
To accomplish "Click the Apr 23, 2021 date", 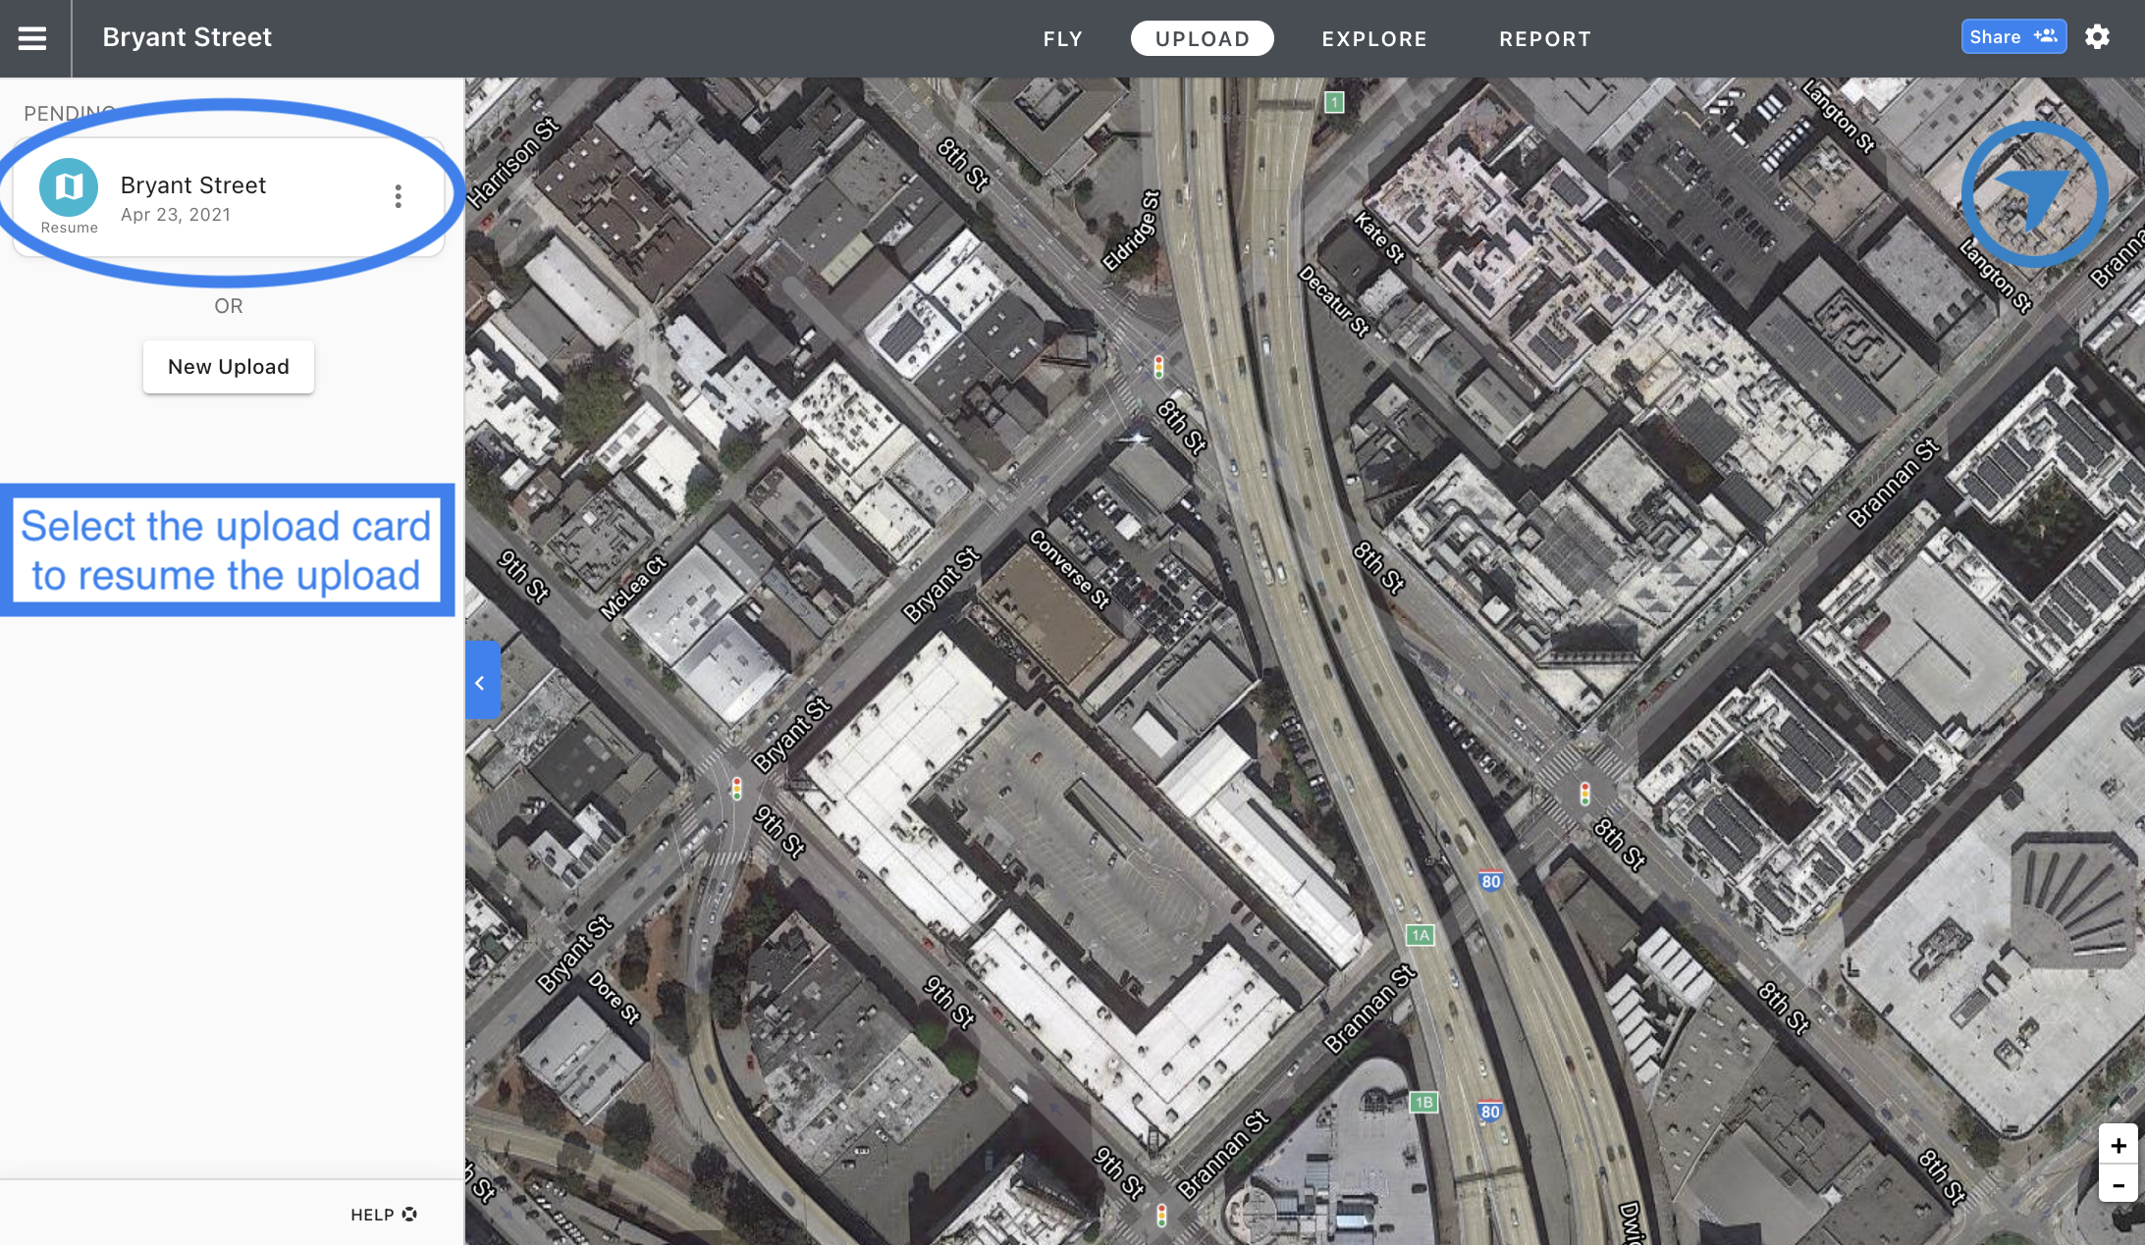I will click(176, 215).
